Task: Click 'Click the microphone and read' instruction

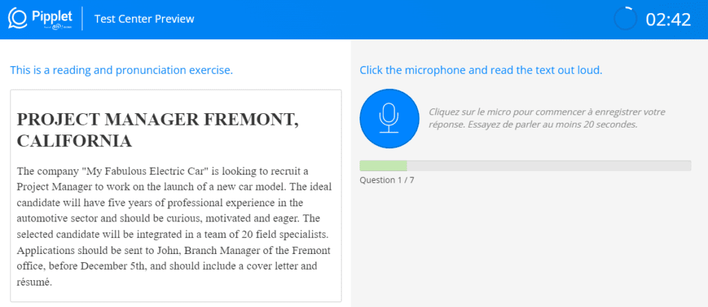Action: (481, 70)
